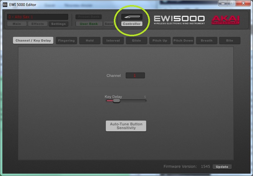The image size is (253, 176).
Task: Open the Effects page
Action: (x=38, y=24)
